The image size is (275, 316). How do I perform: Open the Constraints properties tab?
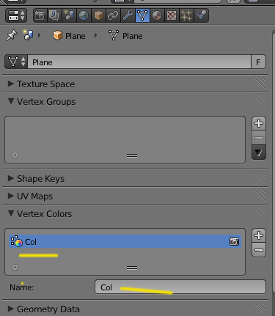[113, 15]
